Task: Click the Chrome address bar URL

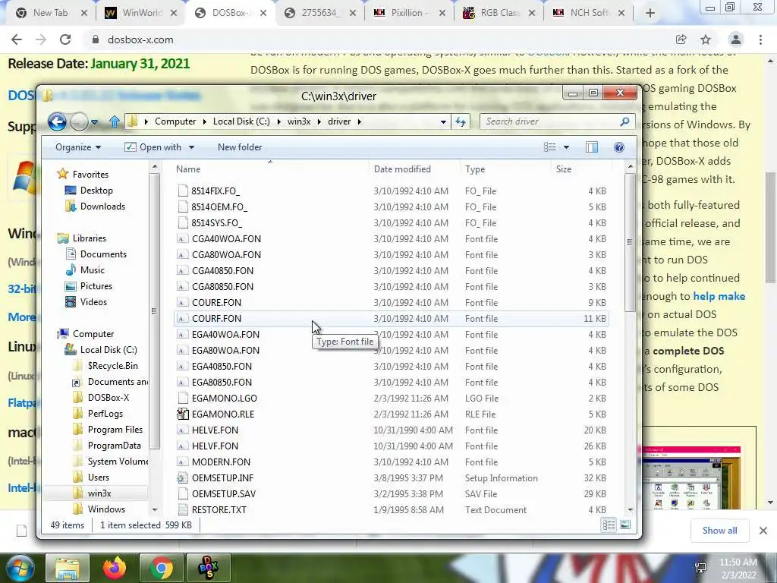Action: tap(140, 39)
